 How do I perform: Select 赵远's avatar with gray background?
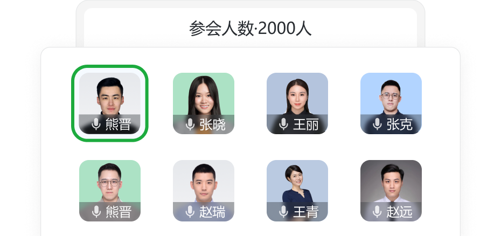391,191
